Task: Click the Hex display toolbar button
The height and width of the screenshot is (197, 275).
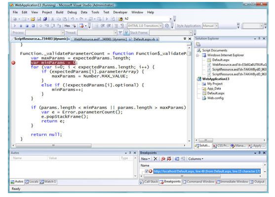Action: [x=67, y=26]
